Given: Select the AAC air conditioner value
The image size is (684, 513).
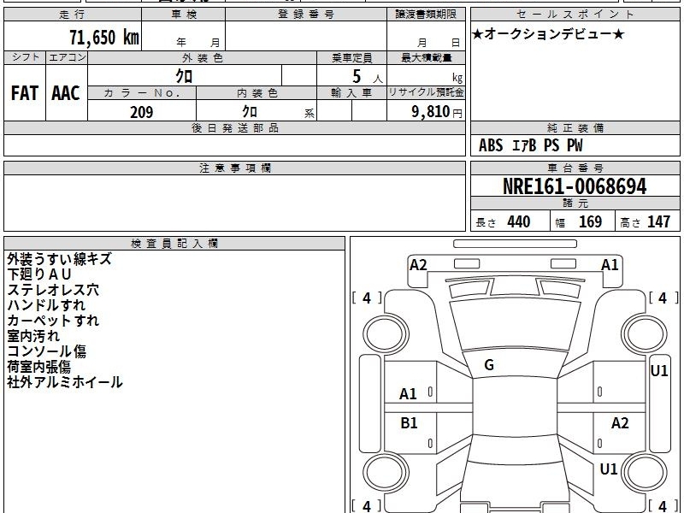Looking at the screenshot, I should pos(66,93).
